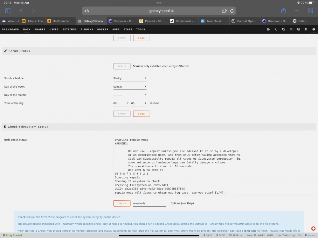
Task: Switch to the When - F tab
Action: 10,21
